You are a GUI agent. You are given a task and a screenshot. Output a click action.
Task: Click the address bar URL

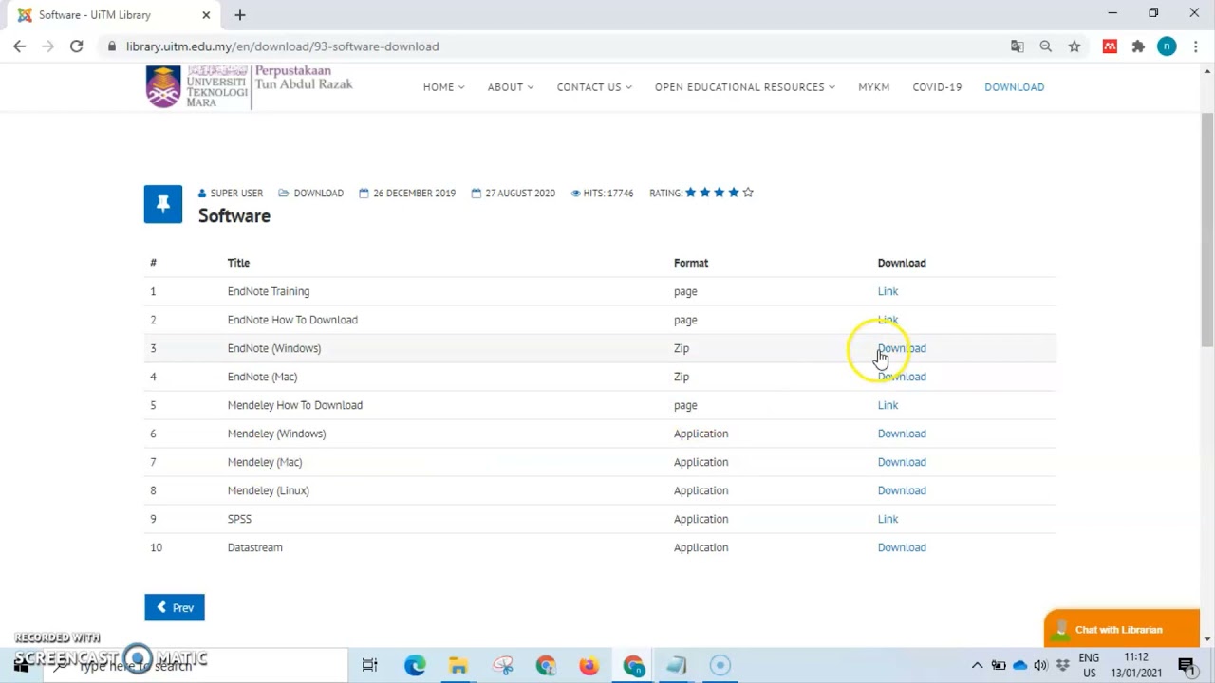click(x=282, y=46)
